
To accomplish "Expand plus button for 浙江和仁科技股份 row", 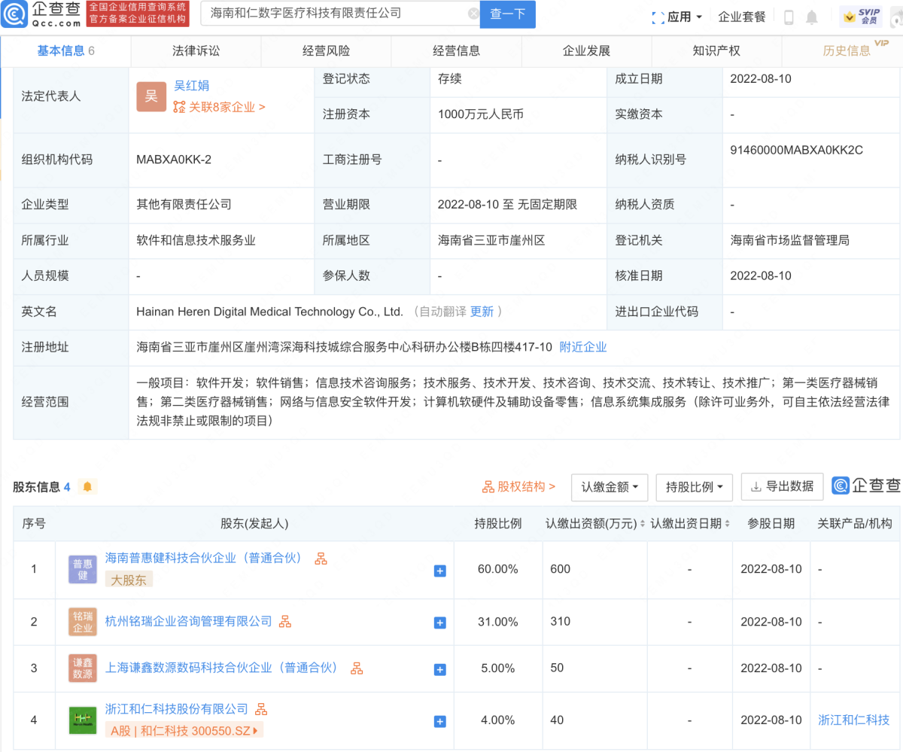I will pyautogui.click(x=440, y=722).
